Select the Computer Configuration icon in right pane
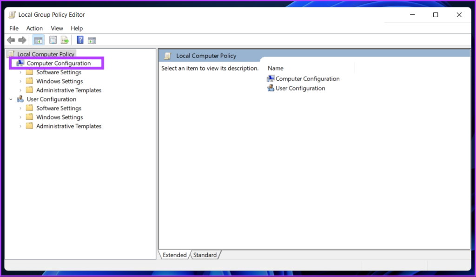The width and height of the screenshot is (476, 277). coord(271,79)
